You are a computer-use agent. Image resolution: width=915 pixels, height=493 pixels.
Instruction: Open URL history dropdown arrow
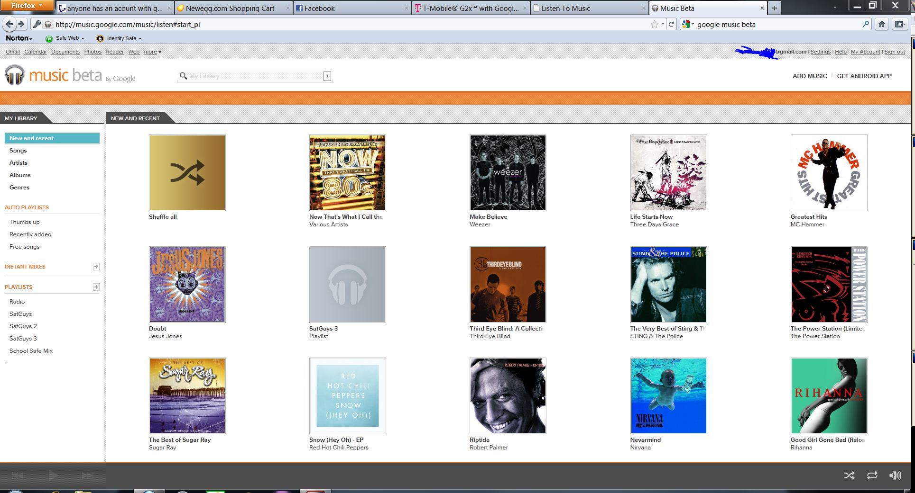point(663,24)
